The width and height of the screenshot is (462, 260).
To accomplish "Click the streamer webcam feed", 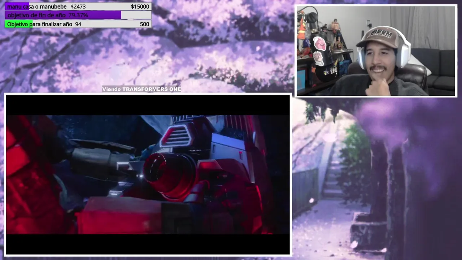I will pyautogui.click(x=376, y=51).
